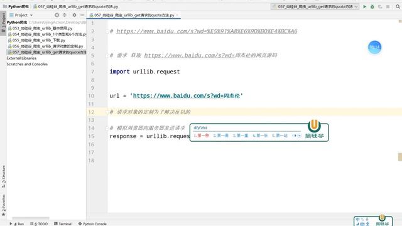This screenshot has height=226, width=402.
Task: Open file 053_尚硅谷_爬虫_urllib_基本使用.py
Action: tap(40, 28)
